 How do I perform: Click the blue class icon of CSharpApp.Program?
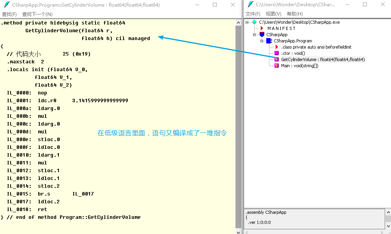[x=269, y=41]
